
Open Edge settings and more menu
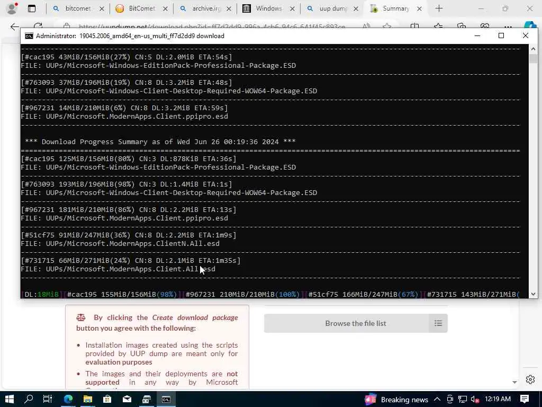pos(508,26)
